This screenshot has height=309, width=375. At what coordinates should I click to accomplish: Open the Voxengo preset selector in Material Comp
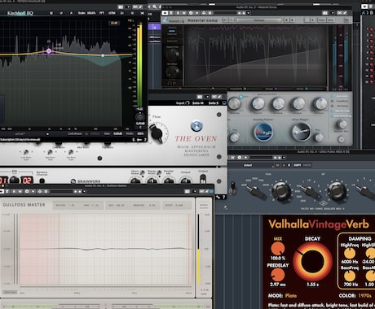[x=259, y=20]
